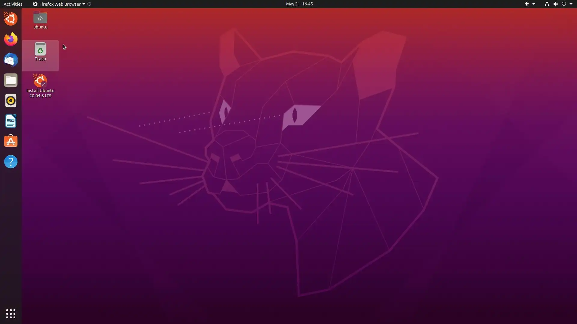Open the Ubiquity installer dock icon

click(11, 19)
